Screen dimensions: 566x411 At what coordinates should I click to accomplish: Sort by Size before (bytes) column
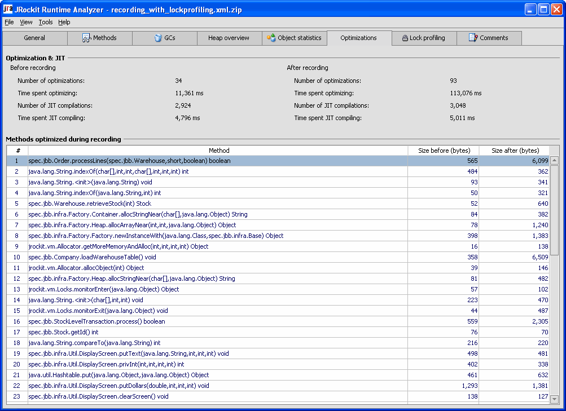444,151
